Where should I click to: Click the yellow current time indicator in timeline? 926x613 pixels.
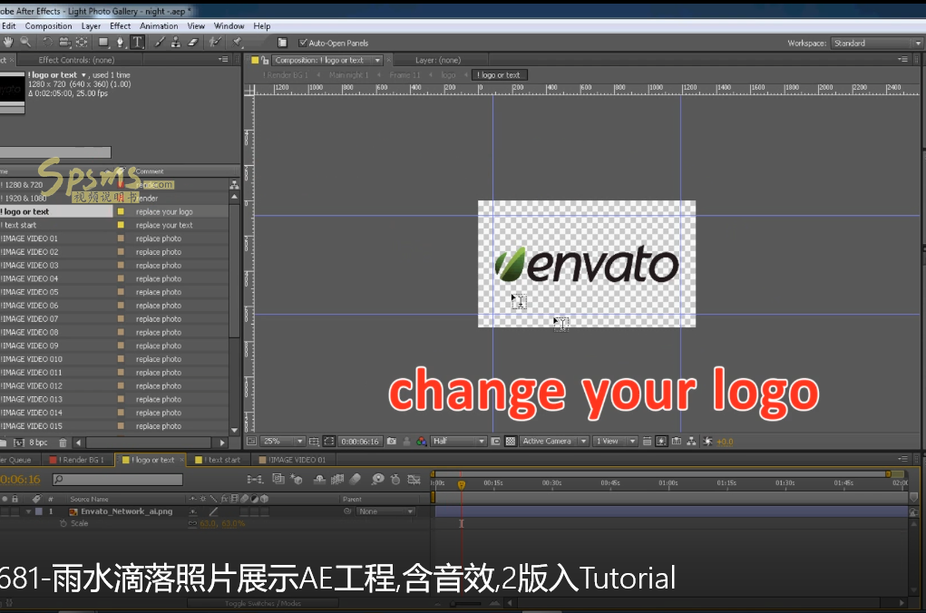click(x=462, y=484)
